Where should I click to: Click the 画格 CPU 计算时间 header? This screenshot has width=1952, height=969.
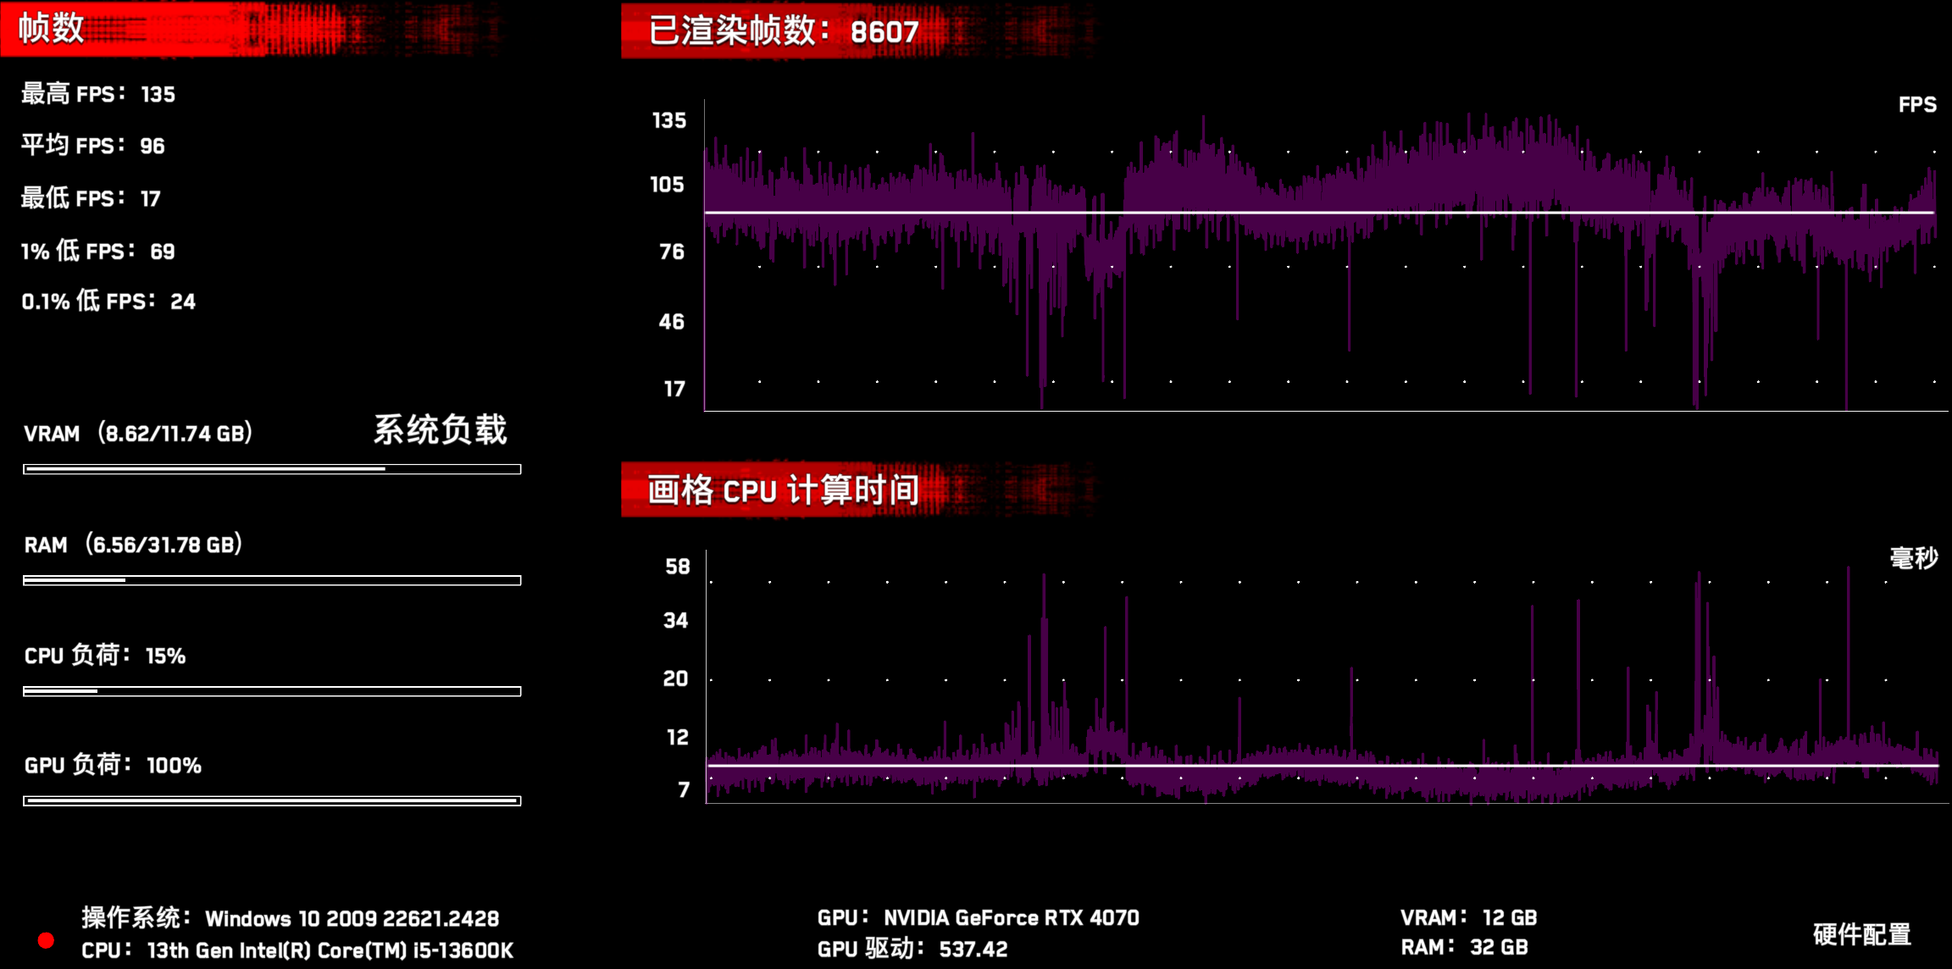tap(783, 490)
